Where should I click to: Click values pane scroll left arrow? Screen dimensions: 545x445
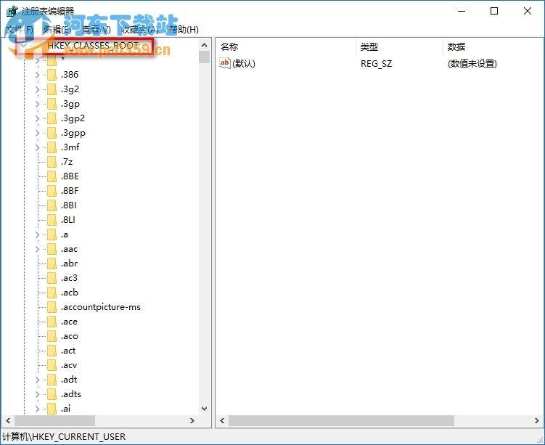(222, 420)
